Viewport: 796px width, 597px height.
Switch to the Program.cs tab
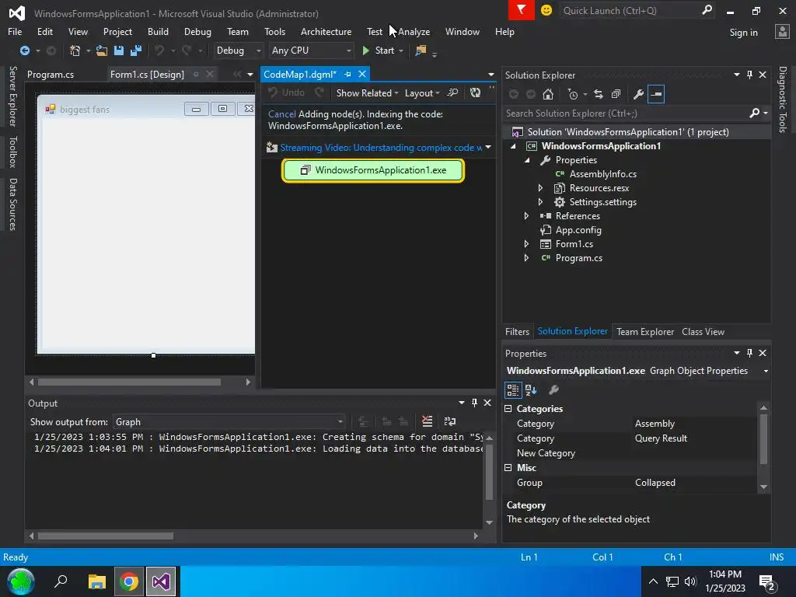tap(51, 74)
